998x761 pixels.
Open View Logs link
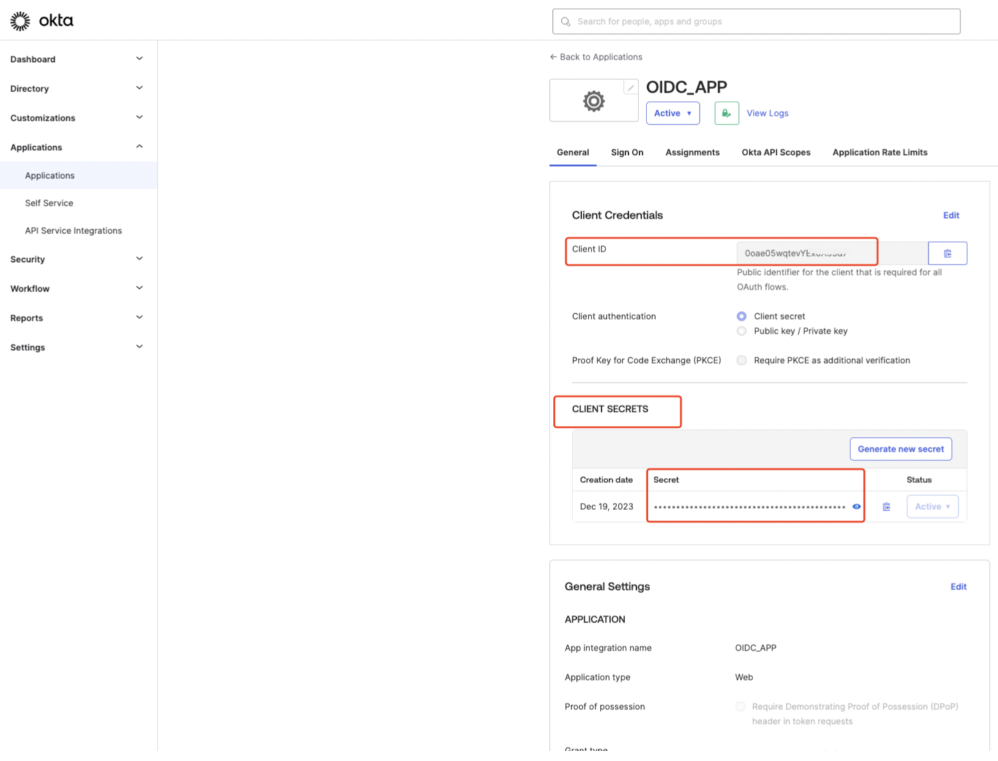pyautogui.click(x=767, y=113)
